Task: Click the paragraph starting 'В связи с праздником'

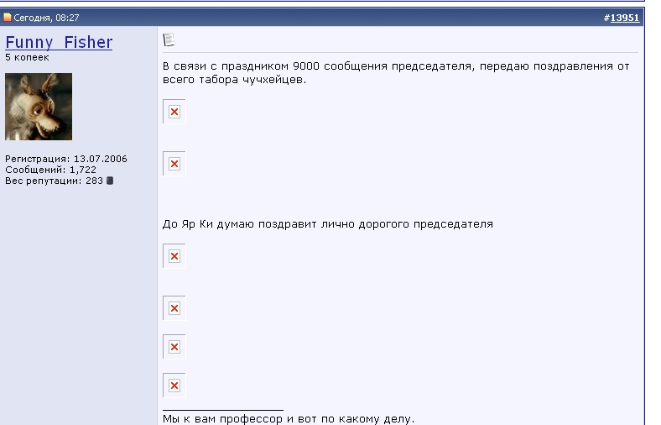Action: pyautogui.click(x=394, y=72)
